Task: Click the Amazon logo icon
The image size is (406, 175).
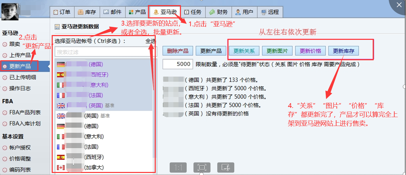Action: [156, 12]
